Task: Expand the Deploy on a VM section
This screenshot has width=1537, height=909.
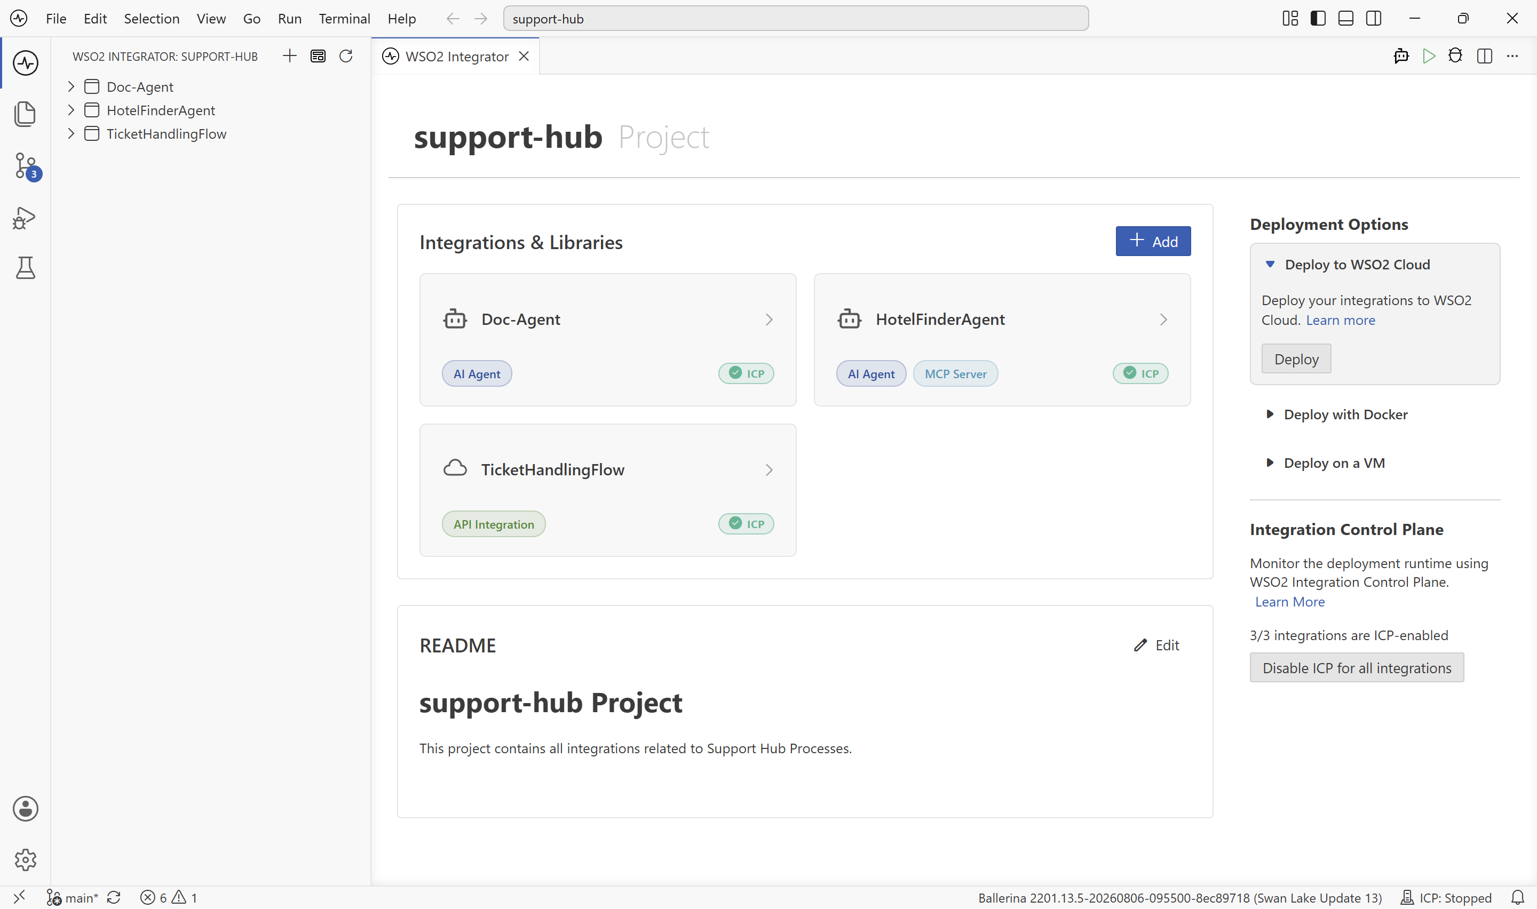Action: (x=1271, y=463)
